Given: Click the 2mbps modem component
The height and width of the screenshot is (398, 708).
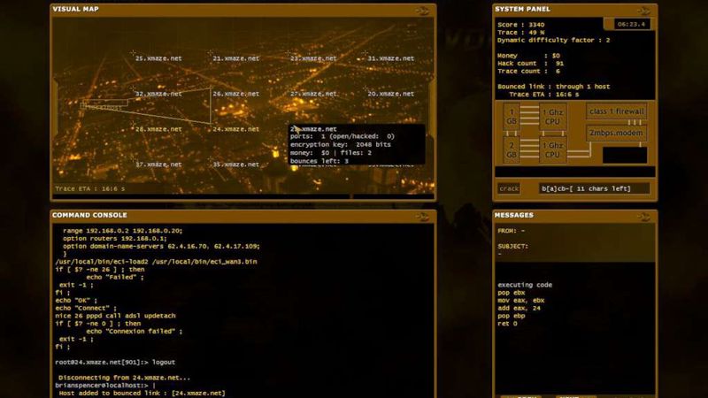Looking at the screenshot, I should [616, 134].
